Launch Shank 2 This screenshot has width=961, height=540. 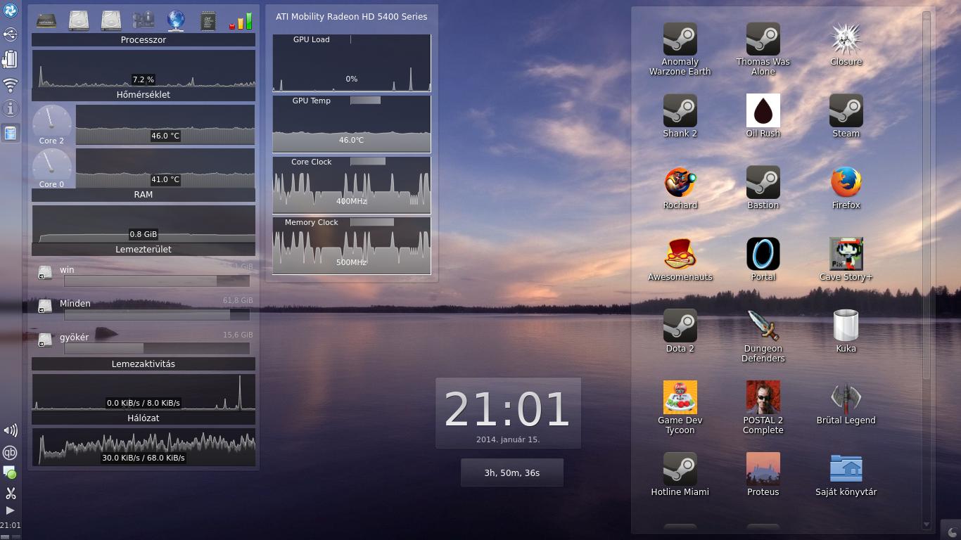pyautogui.click(x=680, y=116)
